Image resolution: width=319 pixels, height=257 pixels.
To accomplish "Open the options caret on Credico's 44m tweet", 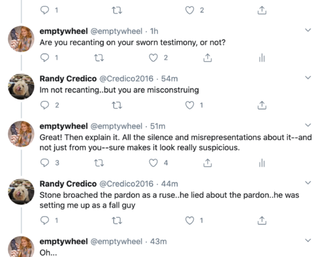I will [308, 183].
